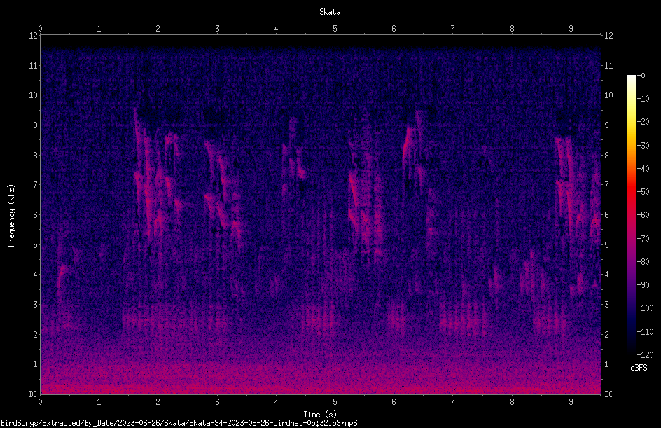
Task: Click the "-100" colorbar label
Action: coord(645,308)
